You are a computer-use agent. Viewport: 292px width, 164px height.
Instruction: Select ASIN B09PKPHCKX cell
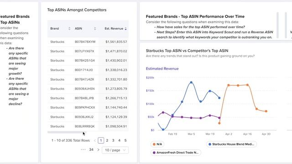(85, 108)
